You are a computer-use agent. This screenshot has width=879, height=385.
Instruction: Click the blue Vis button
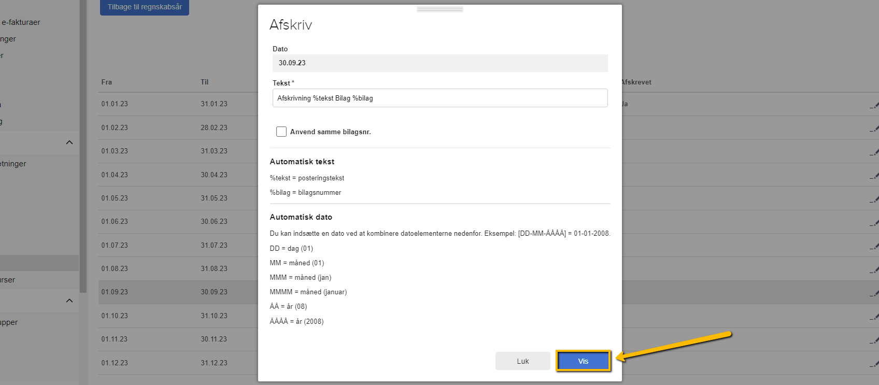(x=583, y=361)
